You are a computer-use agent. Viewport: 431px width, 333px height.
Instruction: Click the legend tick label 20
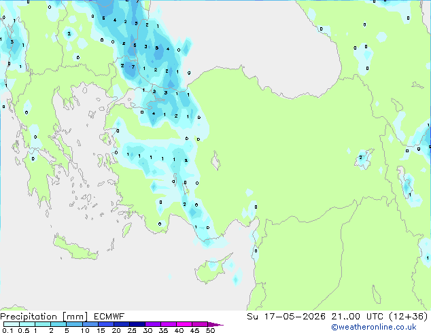116,330
